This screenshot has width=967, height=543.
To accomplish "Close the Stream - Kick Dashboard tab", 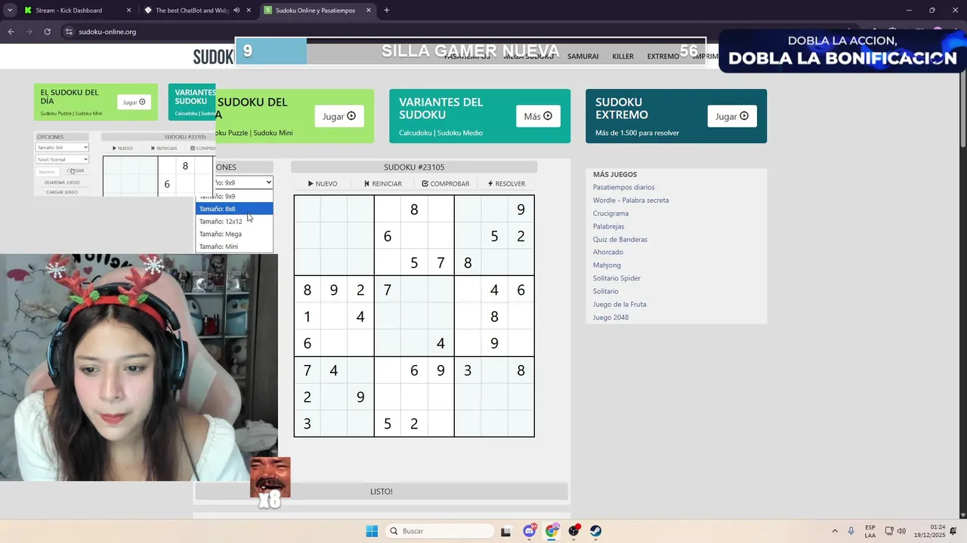I will pos(128,11).
